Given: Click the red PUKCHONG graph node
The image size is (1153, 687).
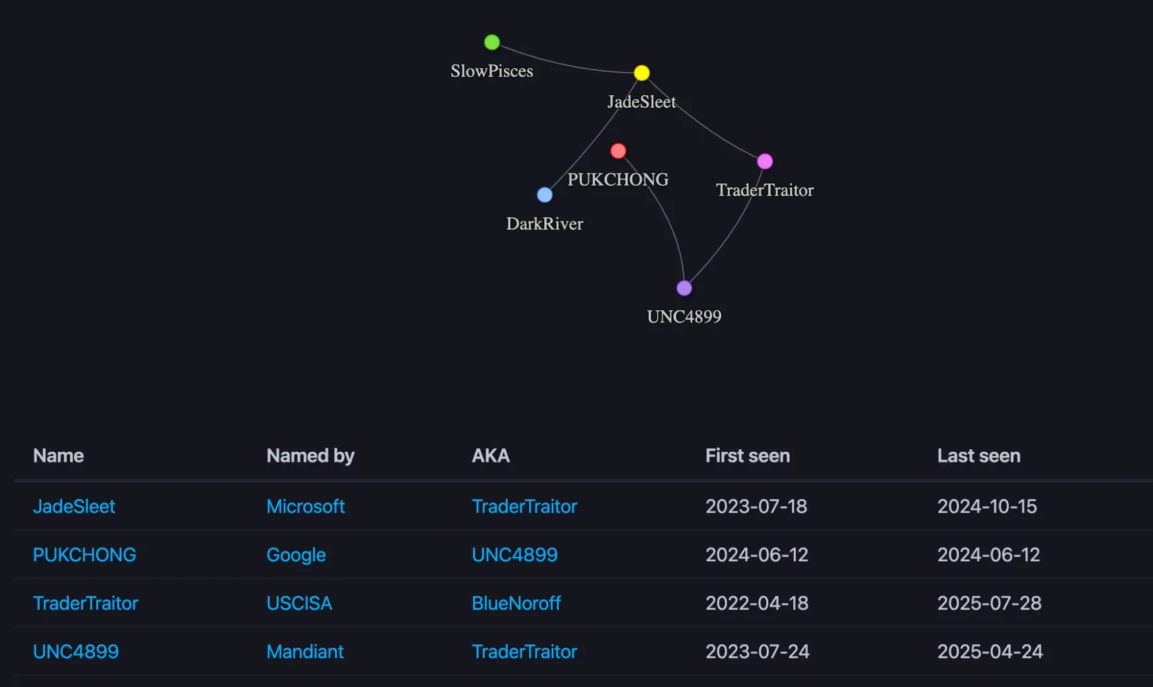Looking at the screenshot, I should (618, 151).
